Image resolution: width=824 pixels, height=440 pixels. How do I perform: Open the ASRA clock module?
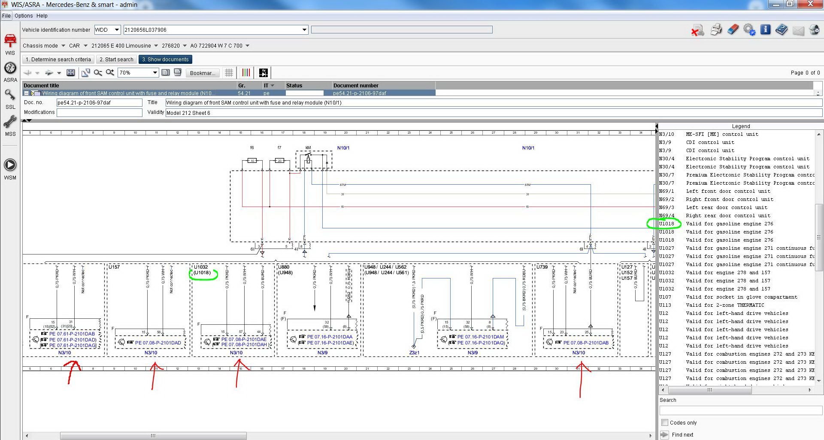coord(10,69)
